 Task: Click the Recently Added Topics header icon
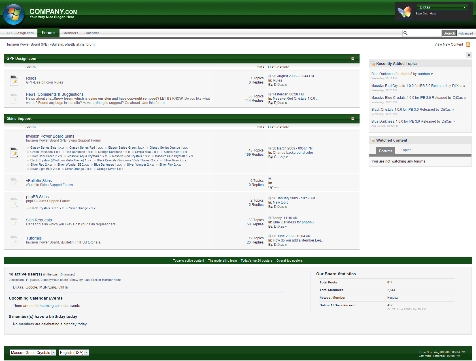coord(373,64)
